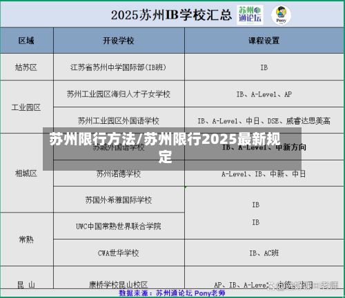The image size is (345, 298).
Task: Click the 苏州工业园区海归人才子女学校 cell
Action: click(x=119, y=94)
